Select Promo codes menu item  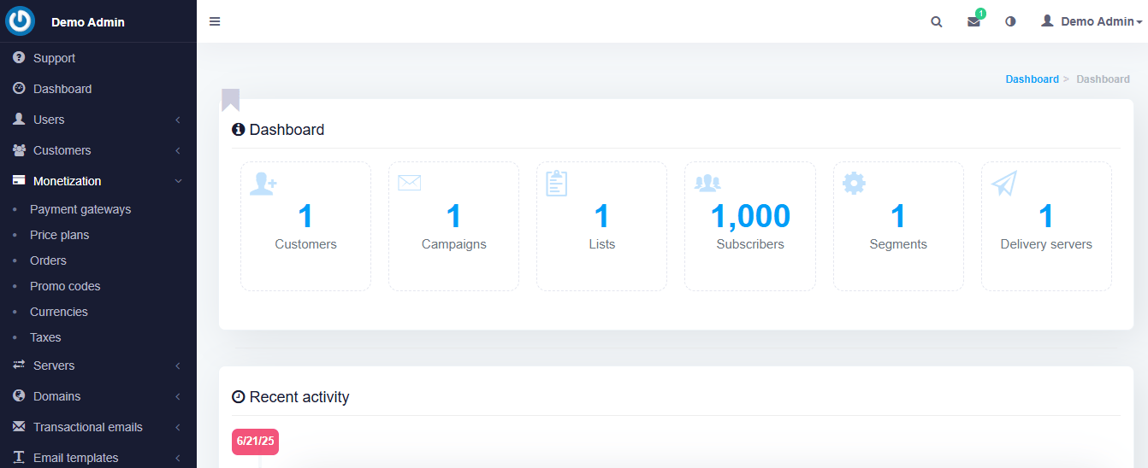[x=65, y=286]
